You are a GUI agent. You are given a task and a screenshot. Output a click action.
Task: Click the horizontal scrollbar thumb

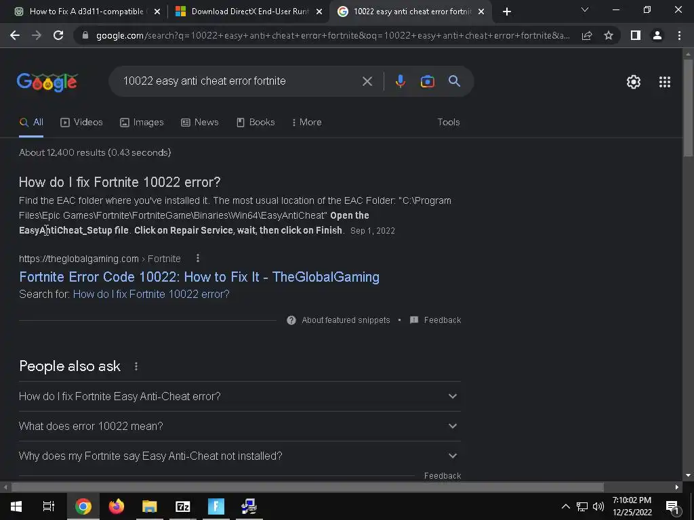pos(308,487)
